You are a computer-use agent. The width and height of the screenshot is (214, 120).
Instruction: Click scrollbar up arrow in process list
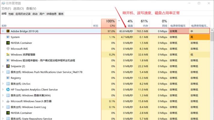[212, 30]
